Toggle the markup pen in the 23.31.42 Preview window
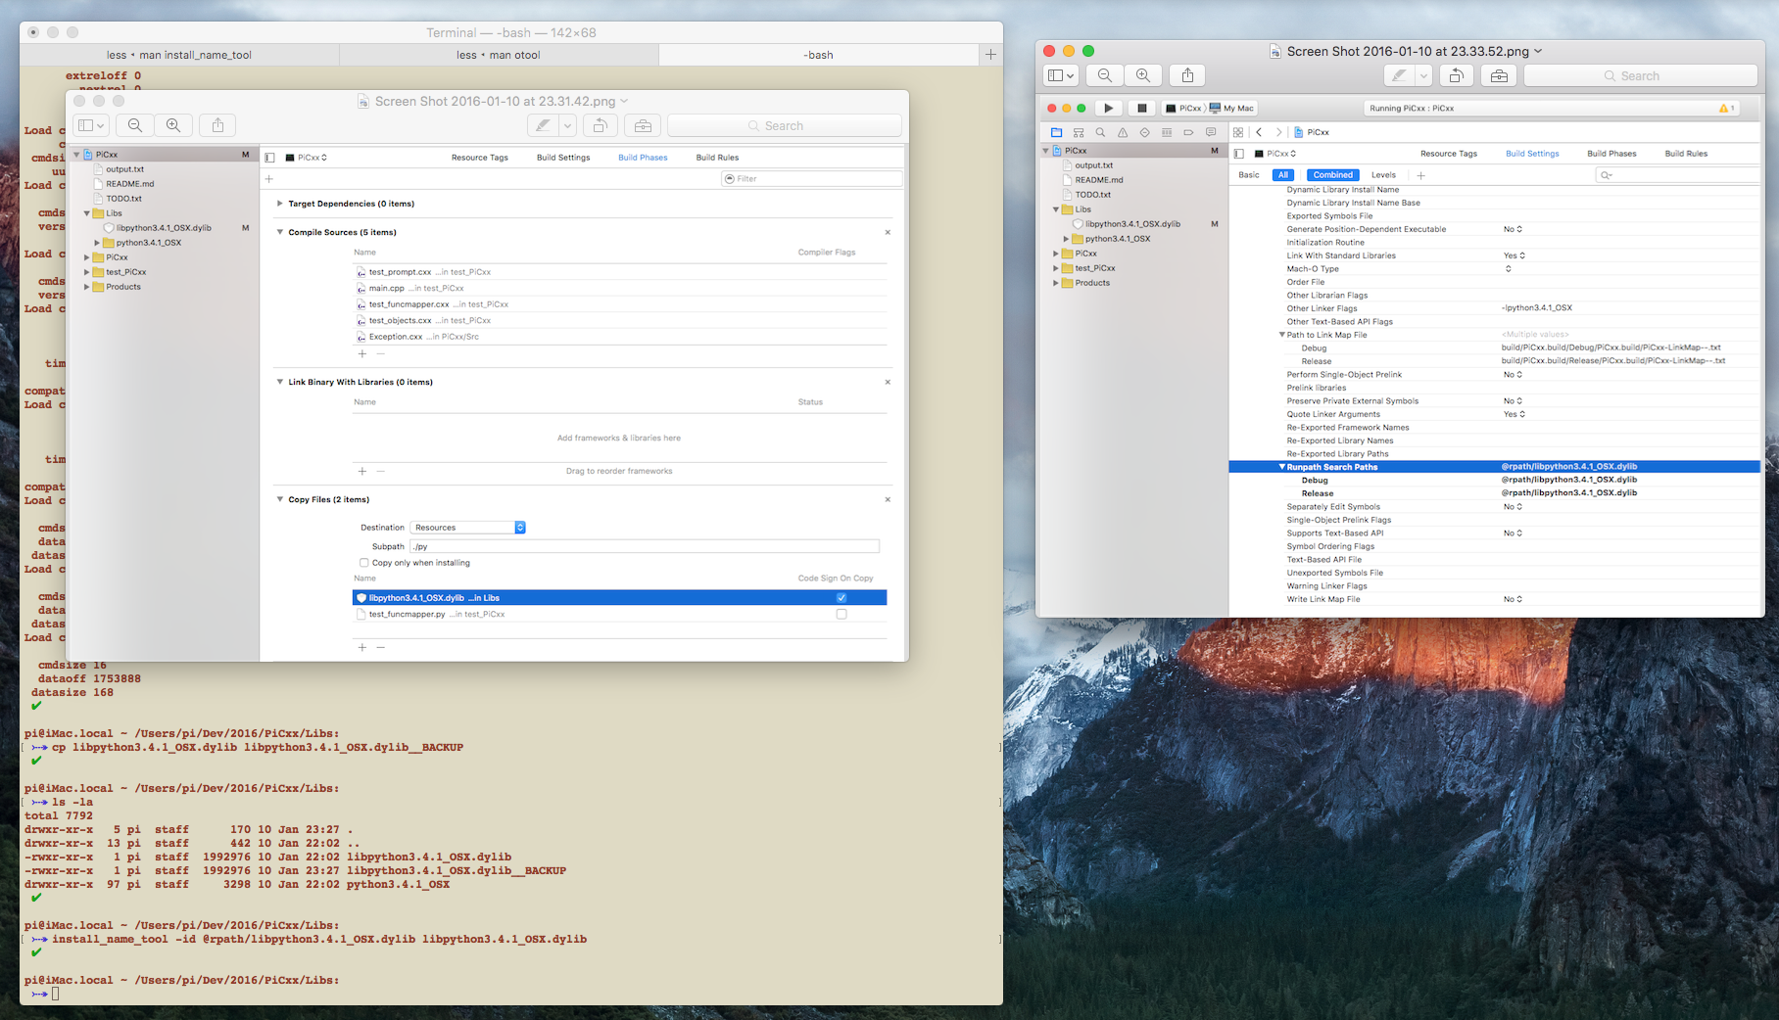This screenshot has width=1779, height=1020. pyautogui.click(x=542, y=125)
